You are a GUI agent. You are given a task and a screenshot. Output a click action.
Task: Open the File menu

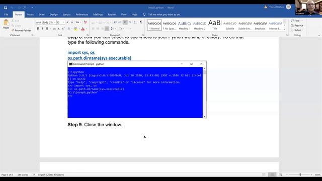[x=6, y=15]
